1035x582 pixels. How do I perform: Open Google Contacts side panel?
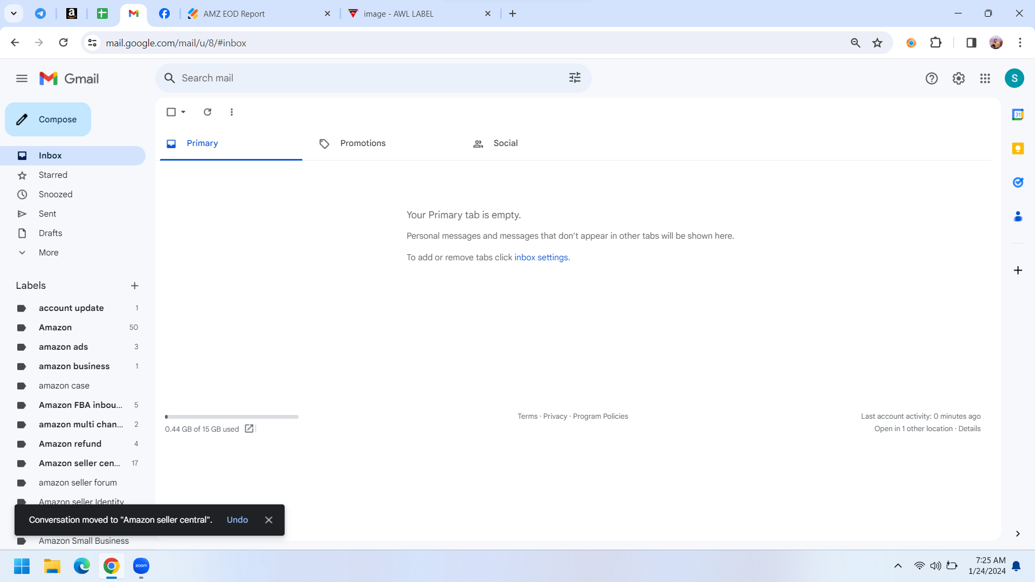click(1018, 217)
